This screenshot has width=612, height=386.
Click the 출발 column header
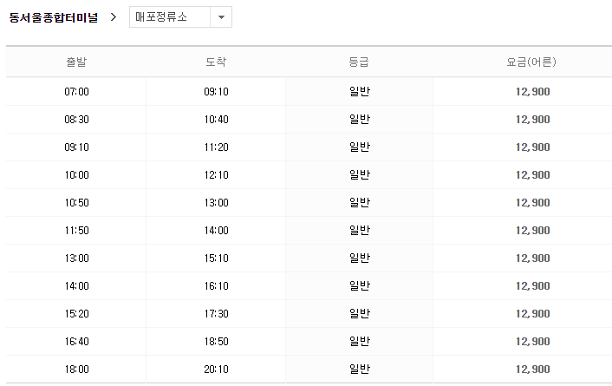coord(76,62)
